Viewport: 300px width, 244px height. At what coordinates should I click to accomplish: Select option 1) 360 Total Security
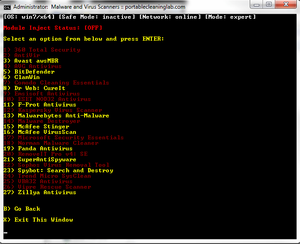pos(42,50)
